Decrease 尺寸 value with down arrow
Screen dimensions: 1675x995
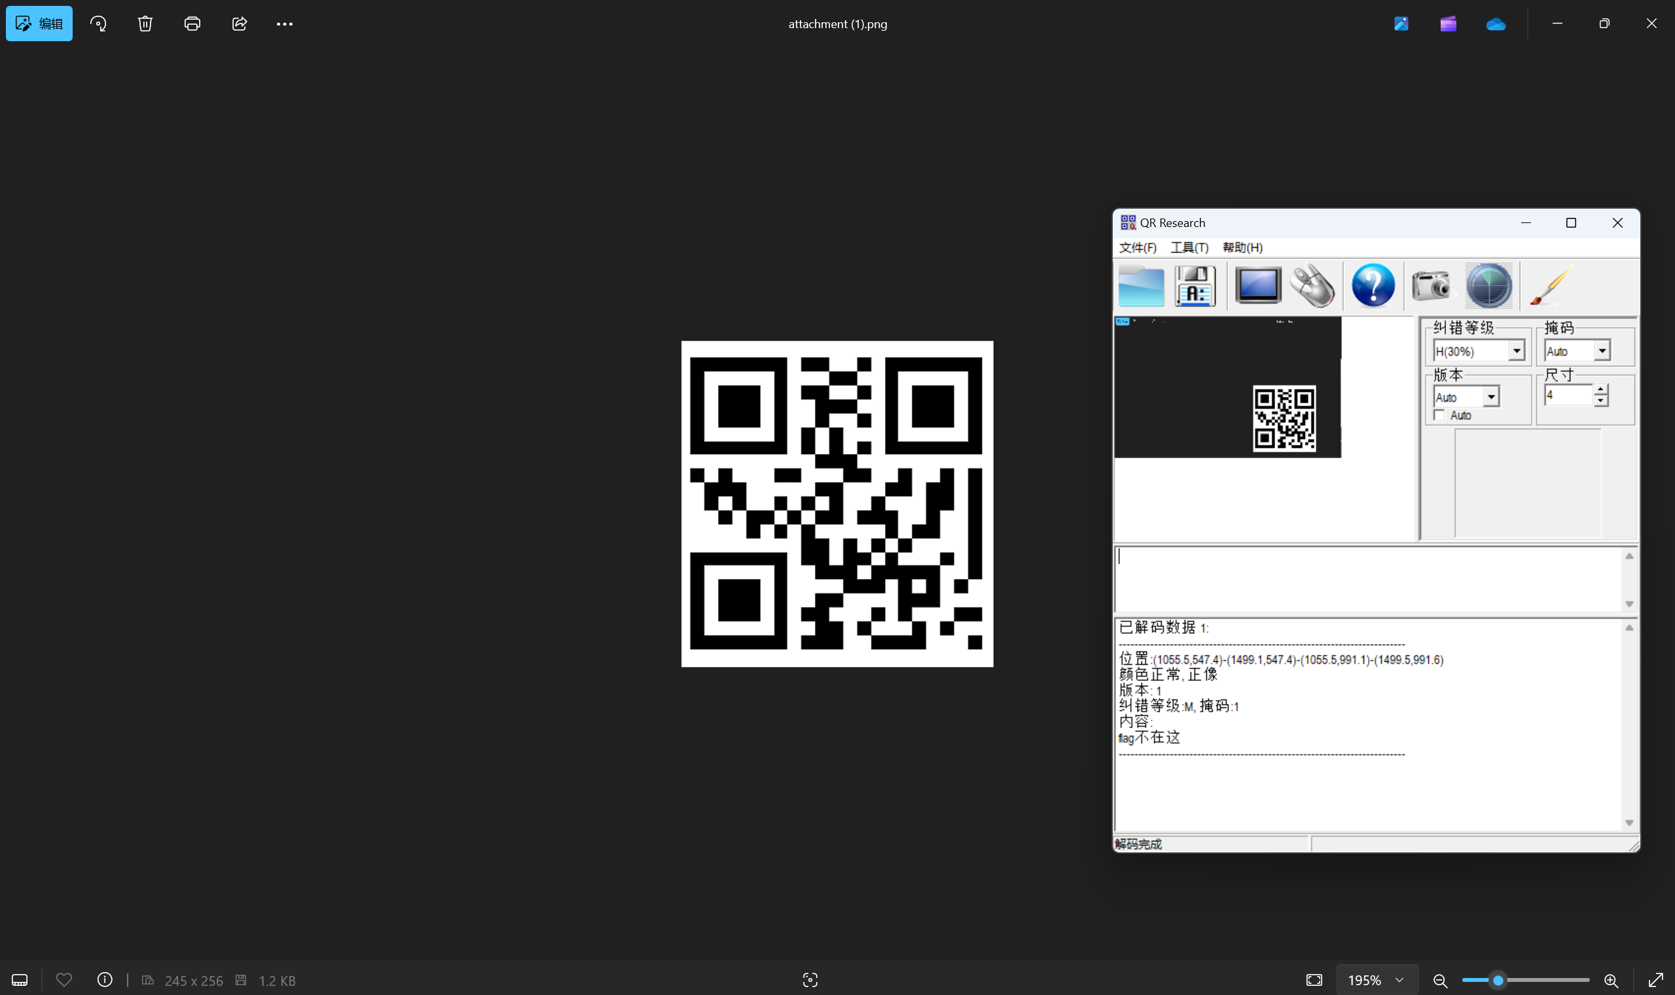[x=1600, y=400]
